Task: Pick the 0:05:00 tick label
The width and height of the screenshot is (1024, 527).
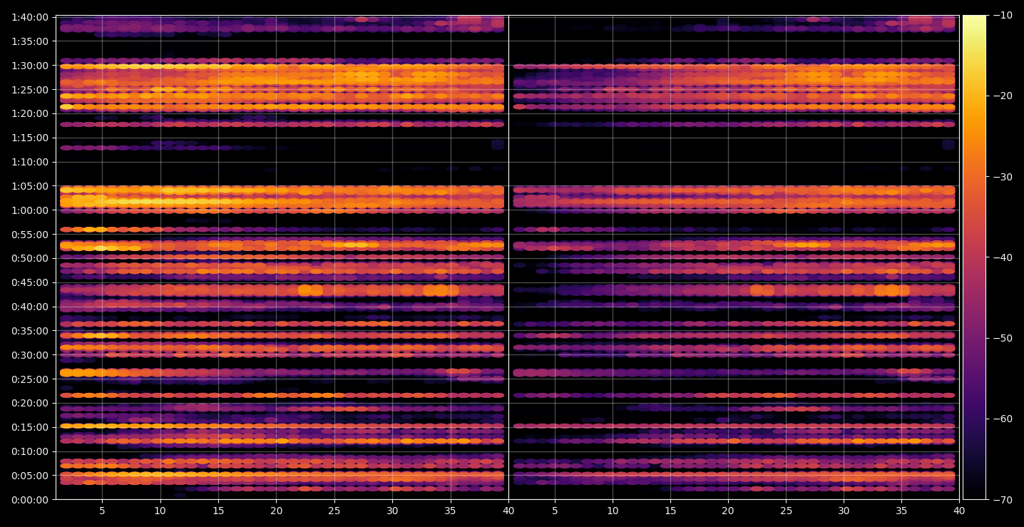Action: pos(30,476)
